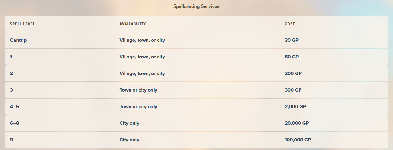Click the spell level 9 cell
Viewport: 393px width, 150px height.
(x=59, y=140)
